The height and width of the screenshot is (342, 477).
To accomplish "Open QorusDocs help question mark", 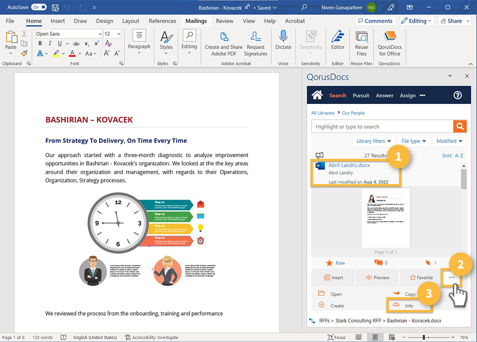I will [x=457, y=95].
